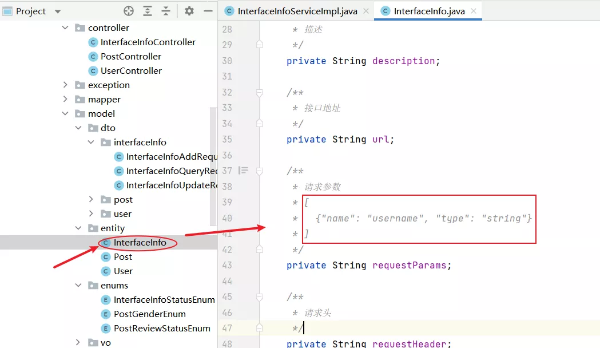Screen dimensions: 600x348
Task: Click the entity folder icon
Action: [93, 228]
